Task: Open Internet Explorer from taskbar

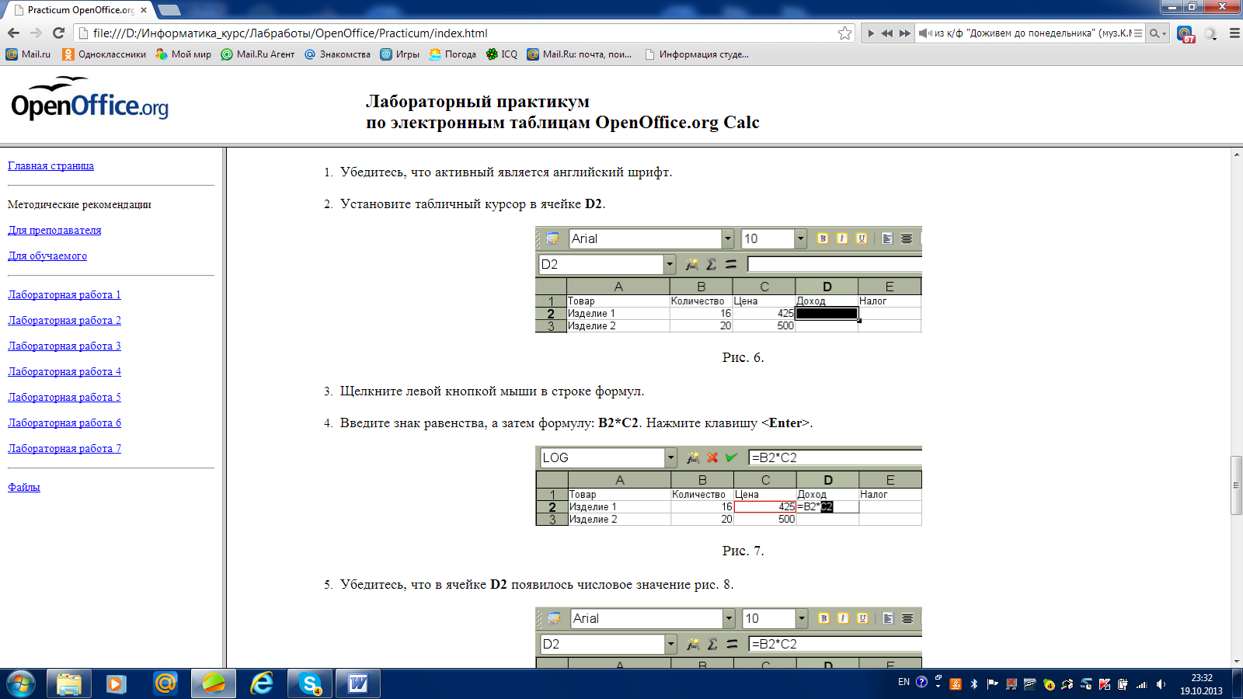Action: click(x=262, y=683)
